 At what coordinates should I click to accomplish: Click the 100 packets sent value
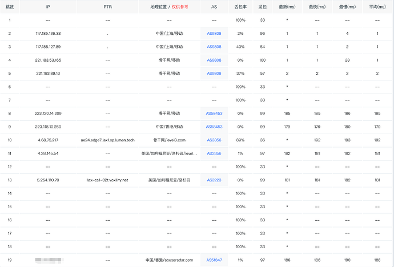(262, 60)
